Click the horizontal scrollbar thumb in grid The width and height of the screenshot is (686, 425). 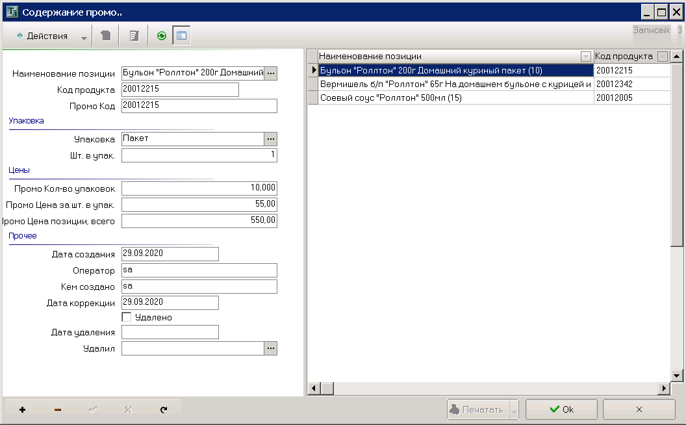[327, 388]
